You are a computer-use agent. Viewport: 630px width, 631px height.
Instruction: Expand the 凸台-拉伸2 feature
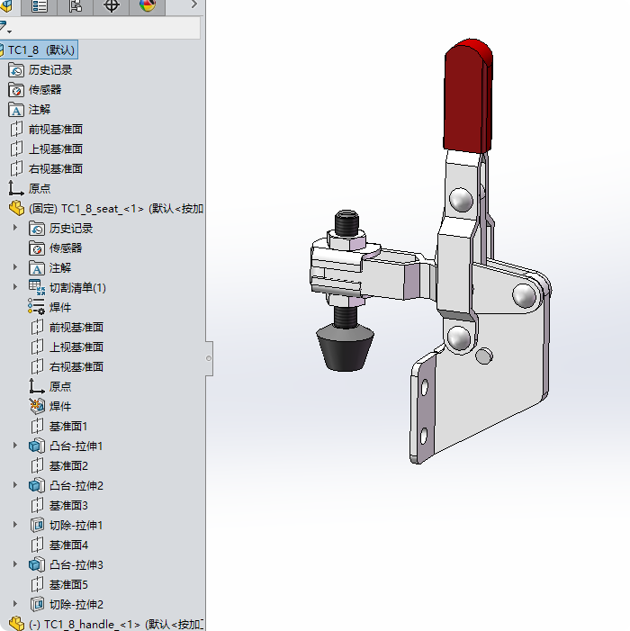coord(15,484)
